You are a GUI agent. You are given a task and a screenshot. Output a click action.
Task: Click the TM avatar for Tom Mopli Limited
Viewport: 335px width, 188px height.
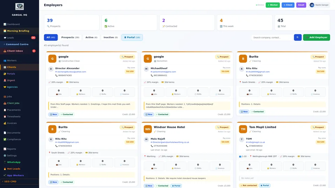pyautogui.click(x=243, y=129)
